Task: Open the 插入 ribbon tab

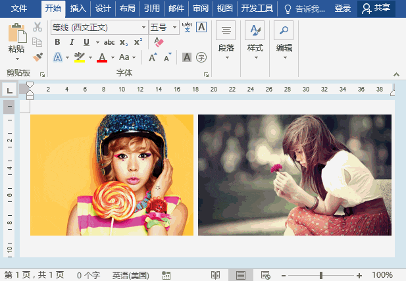Action: tap(78, 9)
